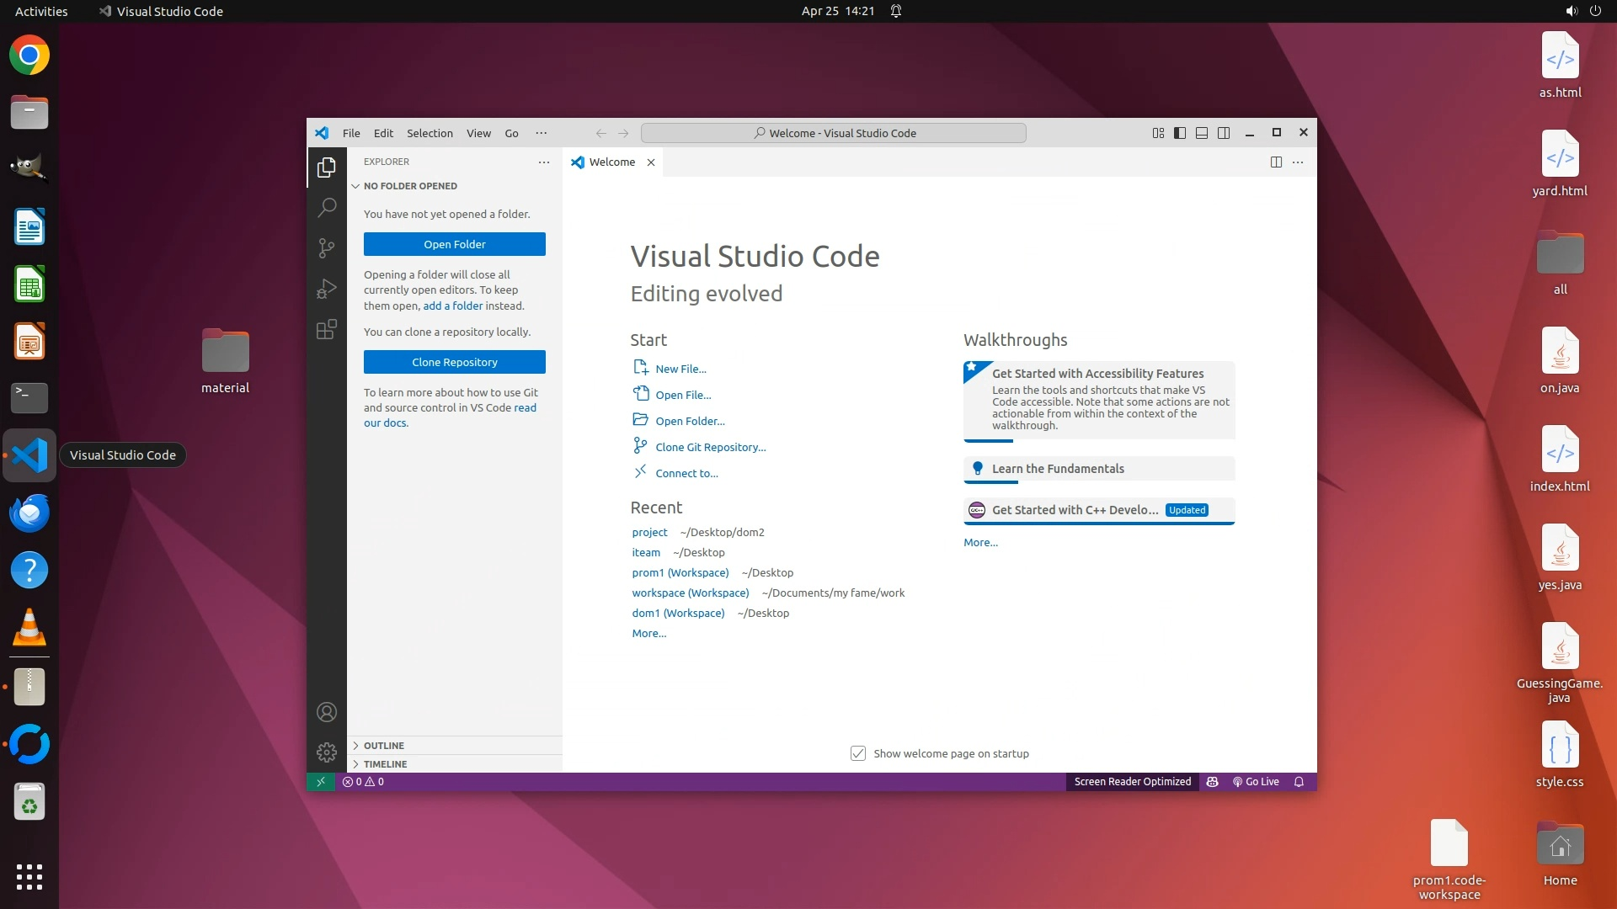Uncheck Show welcome page on startup
Viewport: 1617px width, 909px height.
click(858, 753)
